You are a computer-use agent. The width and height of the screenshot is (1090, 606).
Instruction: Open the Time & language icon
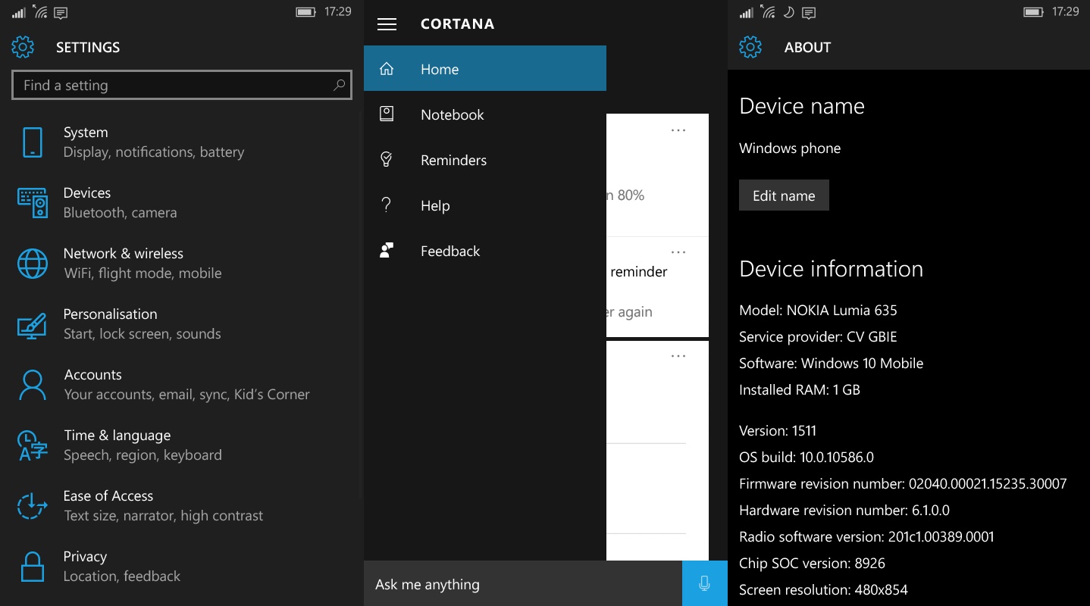click(33, 445)
